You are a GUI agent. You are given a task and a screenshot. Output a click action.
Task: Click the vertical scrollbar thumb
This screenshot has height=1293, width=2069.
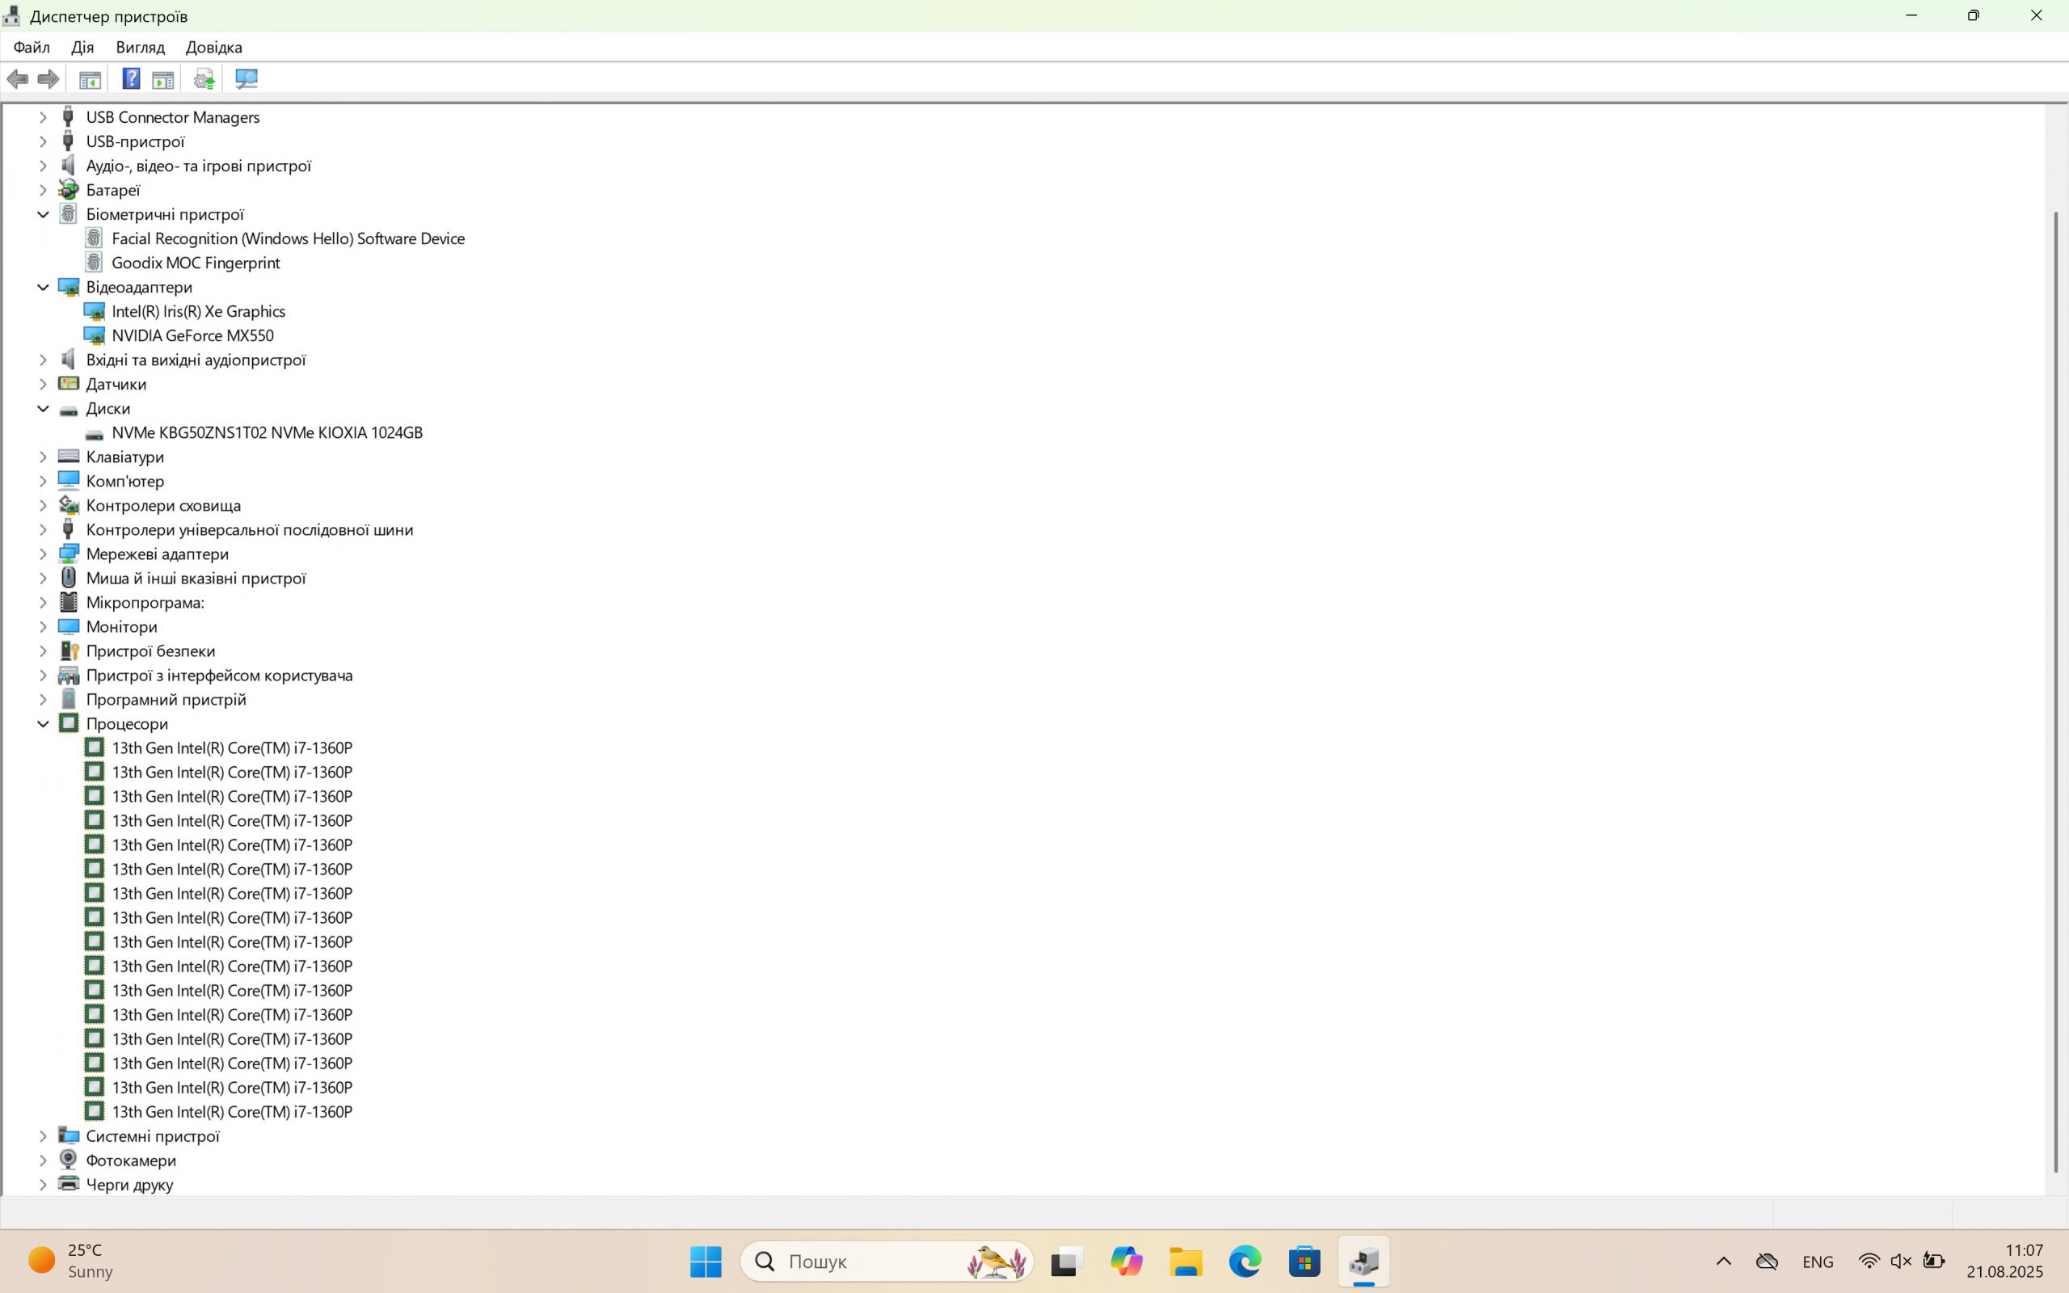[x=2056, y=691]
